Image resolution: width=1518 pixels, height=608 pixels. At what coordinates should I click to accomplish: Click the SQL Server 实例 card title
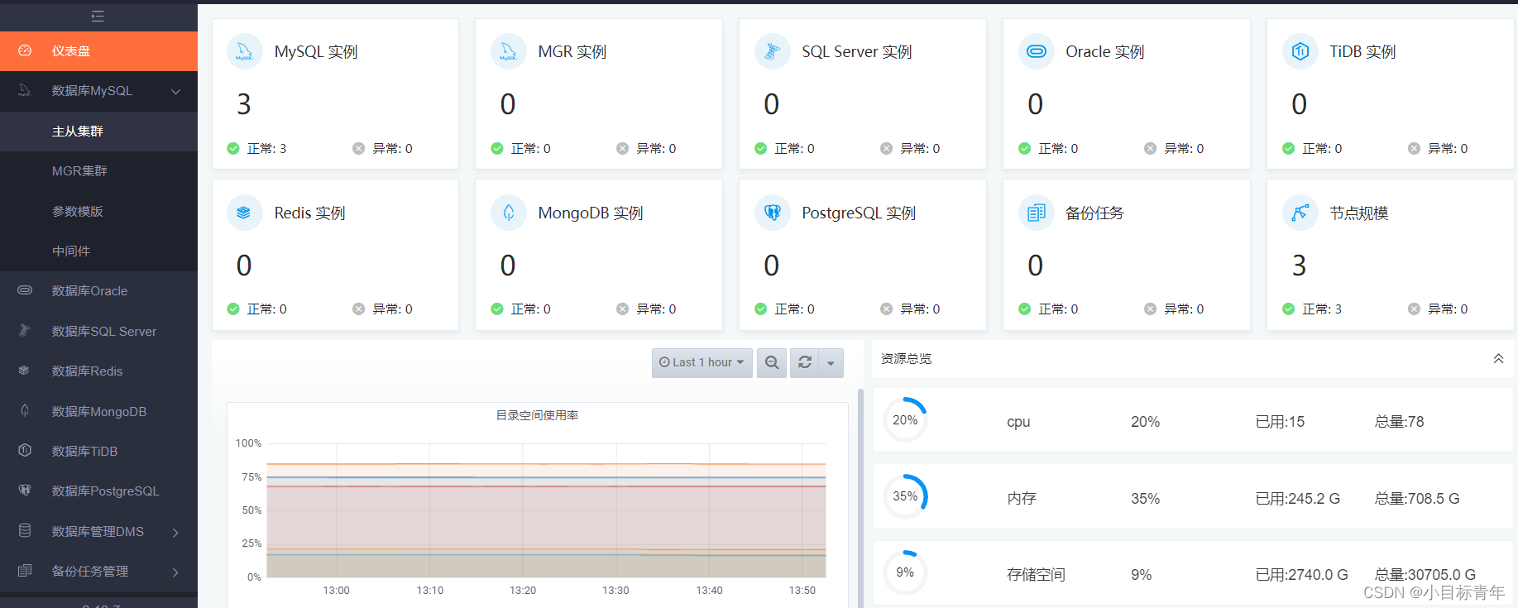click(857, 51)
